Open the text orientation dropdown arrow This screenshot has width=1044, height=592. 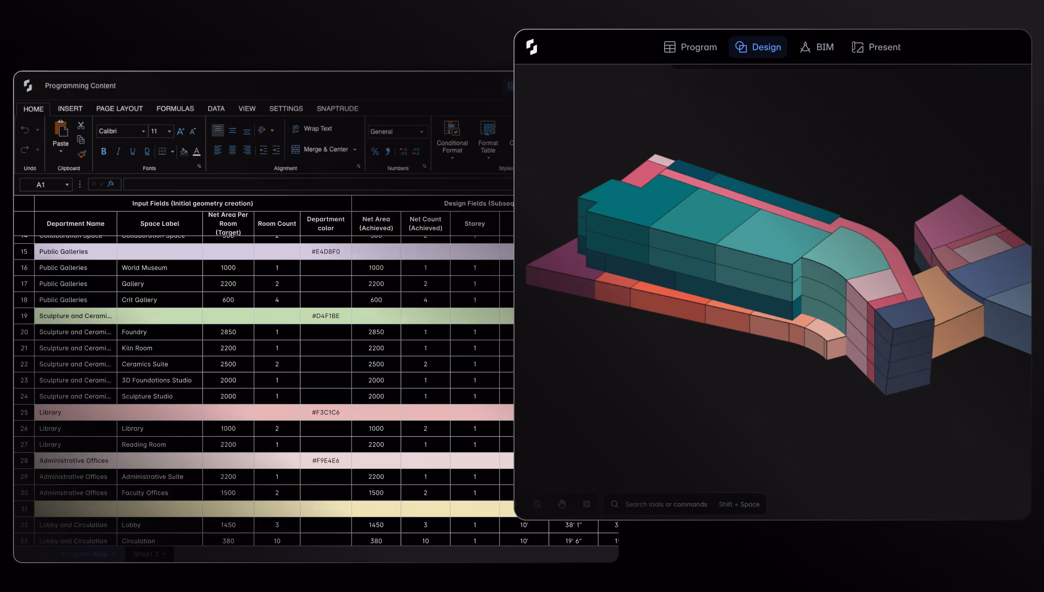272,131
